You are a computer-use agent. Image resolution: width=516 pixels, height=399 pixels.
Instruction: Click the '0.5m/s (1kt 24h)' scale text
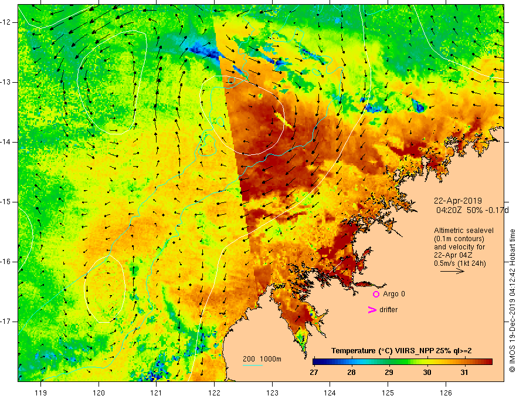pos(460,263)
